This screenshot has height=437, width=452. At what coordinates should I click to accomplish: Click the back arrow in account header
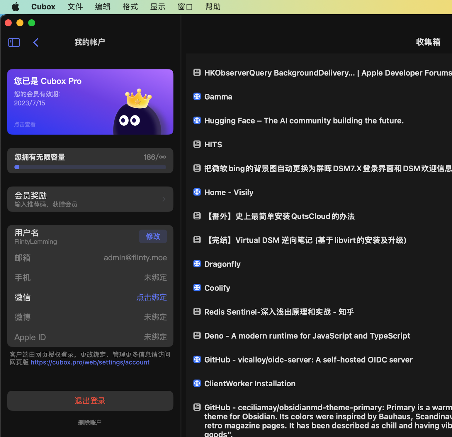coord(36,42)
